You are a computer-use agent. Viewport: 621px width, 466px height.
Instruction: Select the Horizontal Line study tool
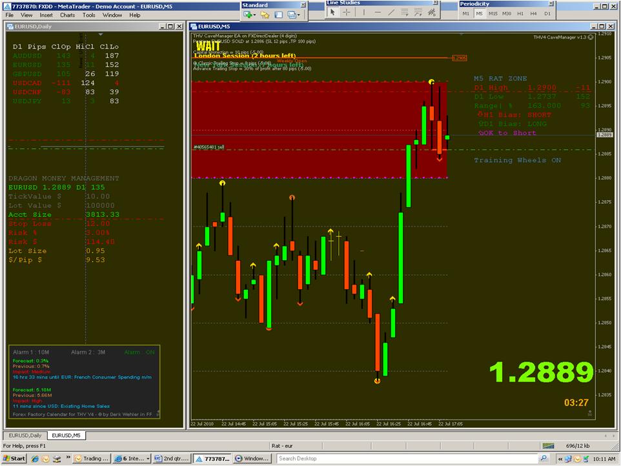pos(378,12)
